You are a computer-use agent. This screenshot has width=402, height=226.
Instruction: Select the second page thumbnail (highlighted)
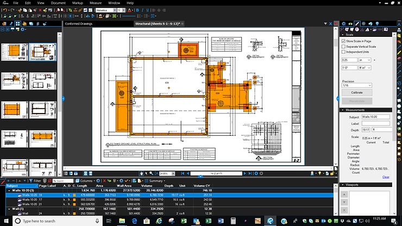[42, 52]
